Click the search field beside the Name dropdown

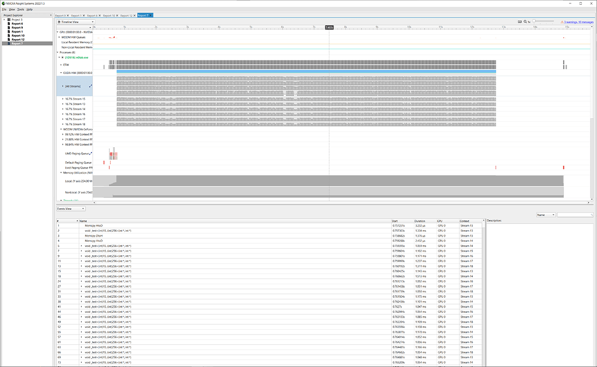(575, 214)
